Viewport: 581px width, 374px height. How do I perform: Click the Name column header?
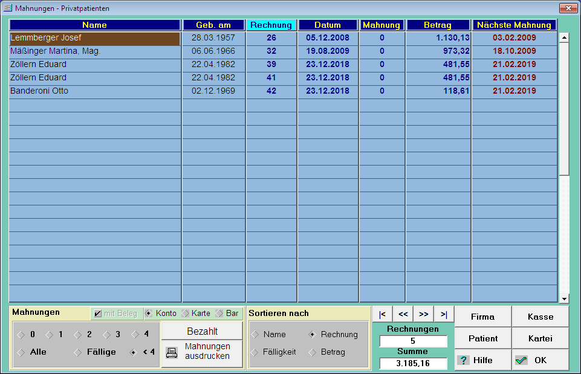click(x=94, y=25)
